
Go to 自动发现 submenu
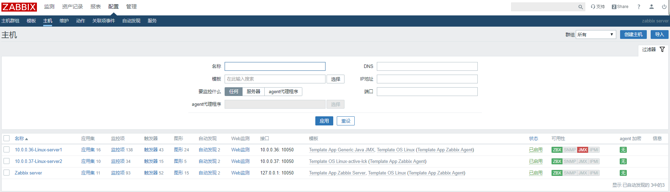coord(131,21)
